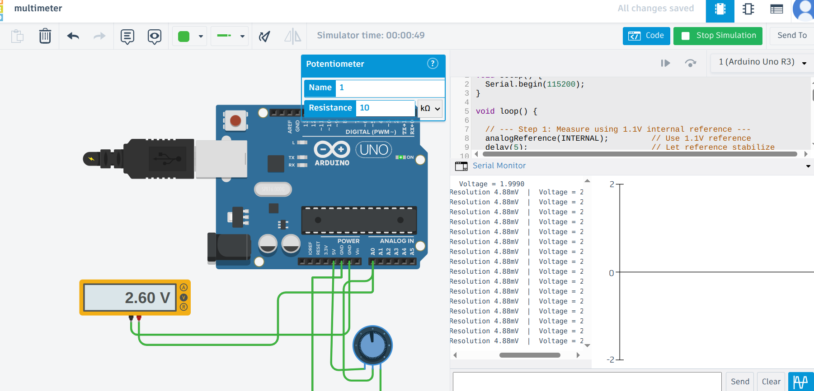The image size is (814, 391).
Task: Click the "Potentiometer" panel title
Action: [335, 64]
